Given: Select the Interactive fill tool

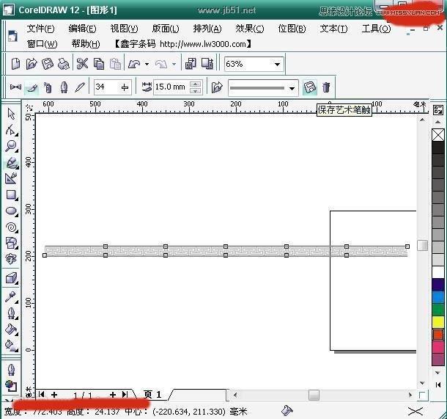Looking at the screenshot, I should pyautogui.click(x=12, y=346).
